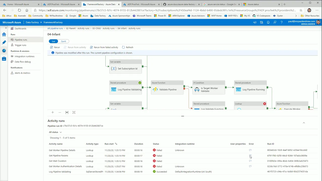The height and width of the screenshot is (181, 322).
Task: Open the Manage toolbox icon in sidebar
Action: pyautogui.click(x=4, y=59)
